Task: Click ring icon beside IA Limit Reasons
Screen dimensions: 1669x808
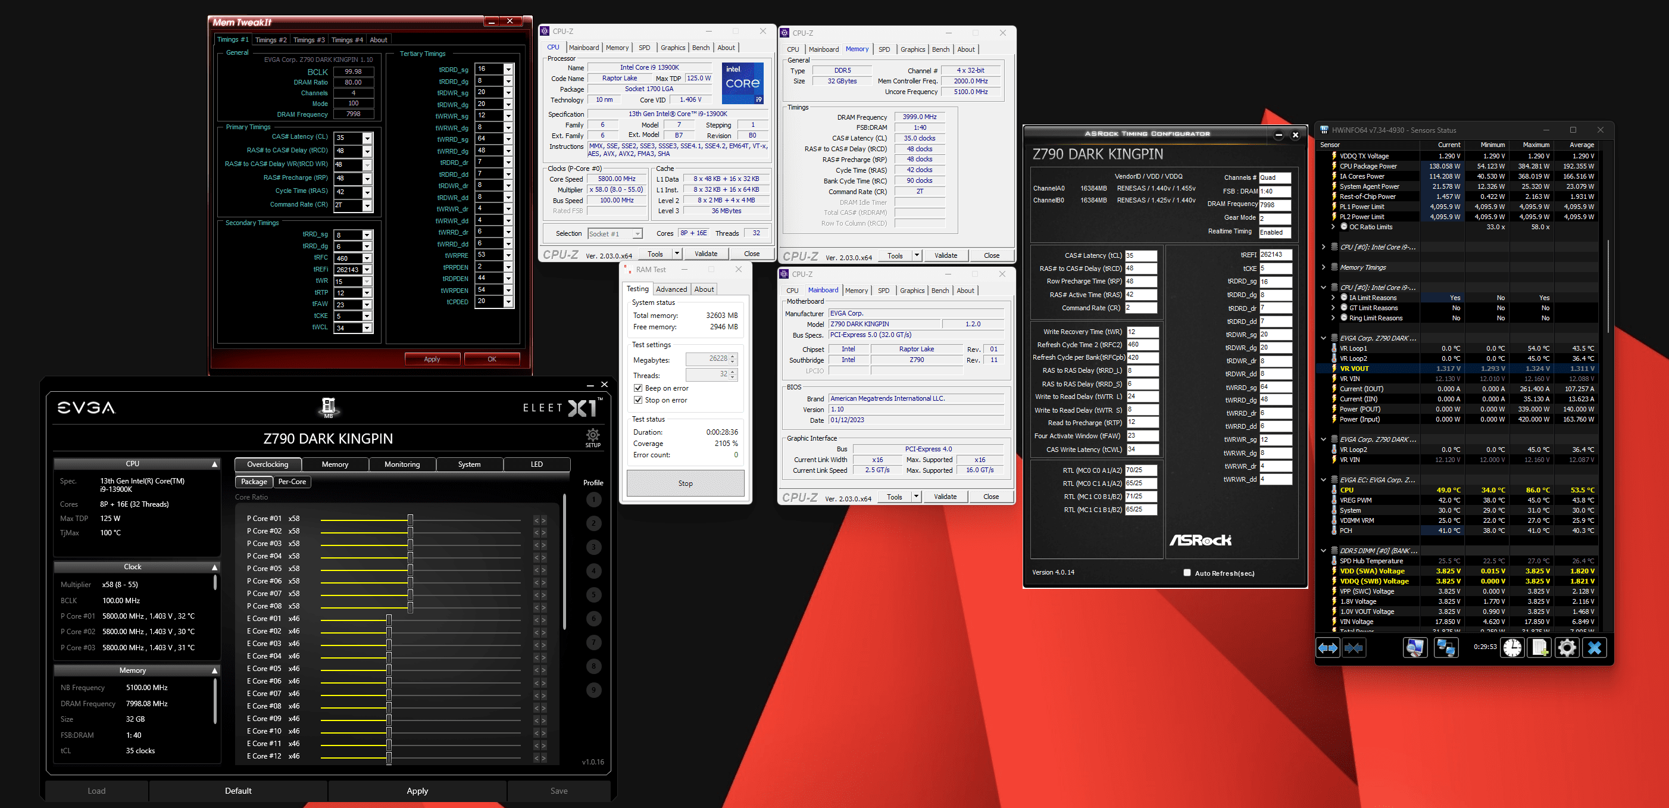Action: [1344, 297]
